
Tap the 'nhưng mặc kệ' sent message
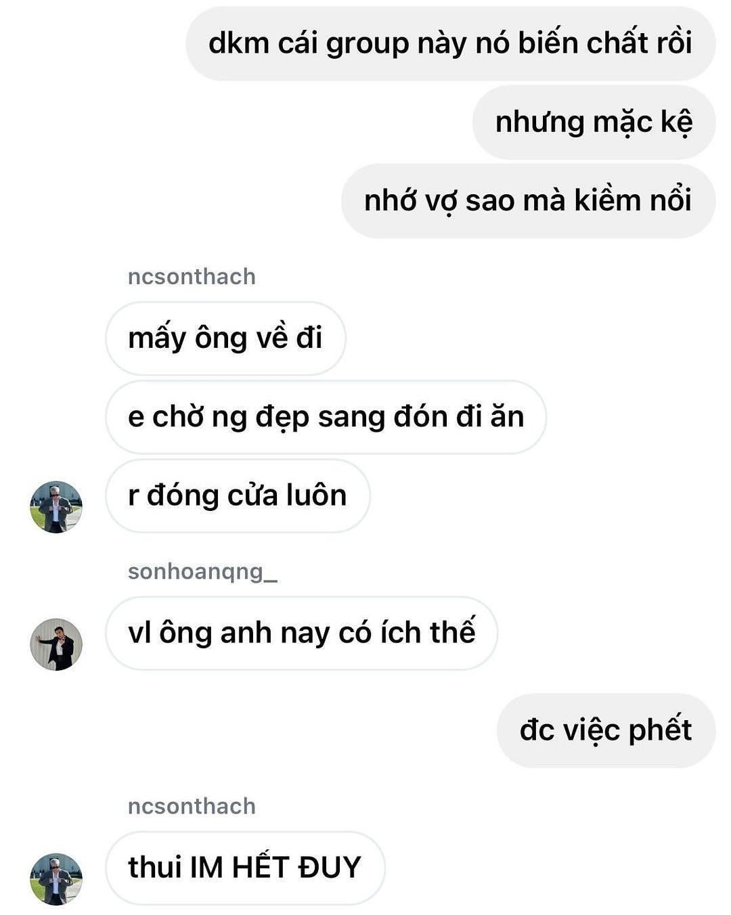pyautogui.click(x=594, y=122)
